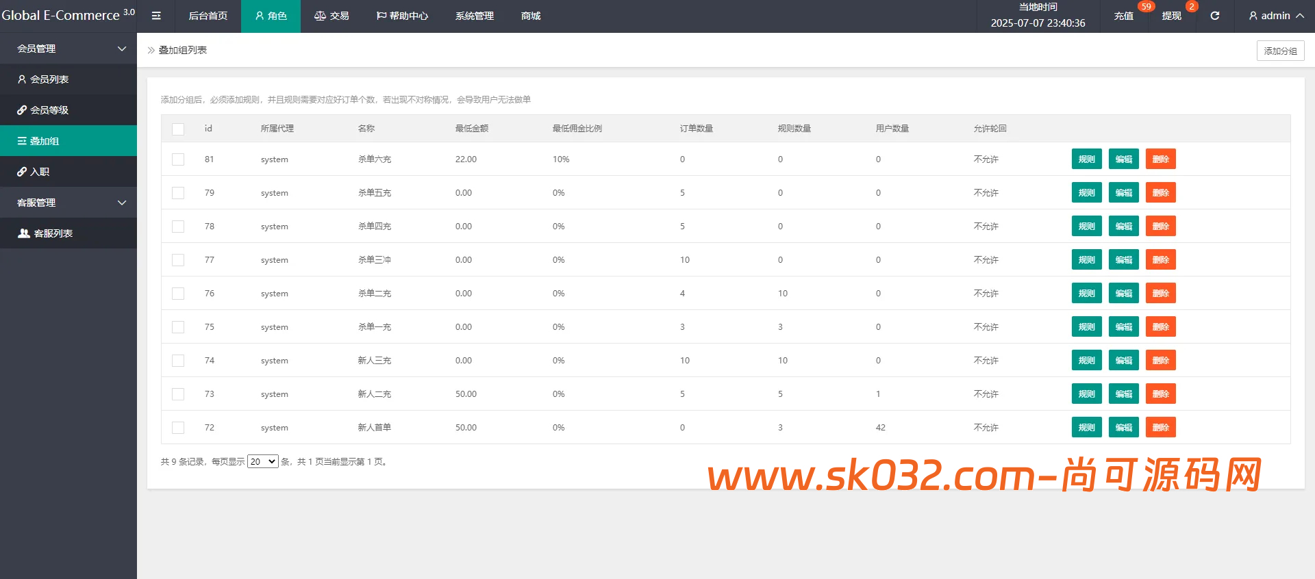This screenshot has width=1315, height=579.
Task: Click the refresh icon in top bar
Action: coord(1214,16)
